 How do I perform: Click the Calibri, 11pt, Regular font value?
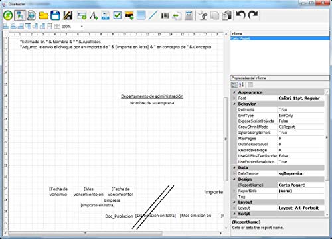(301, 98)
